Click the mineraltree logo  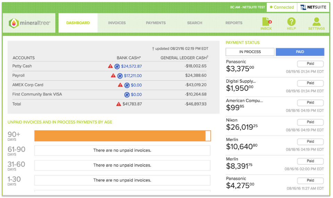coord(29,23)
